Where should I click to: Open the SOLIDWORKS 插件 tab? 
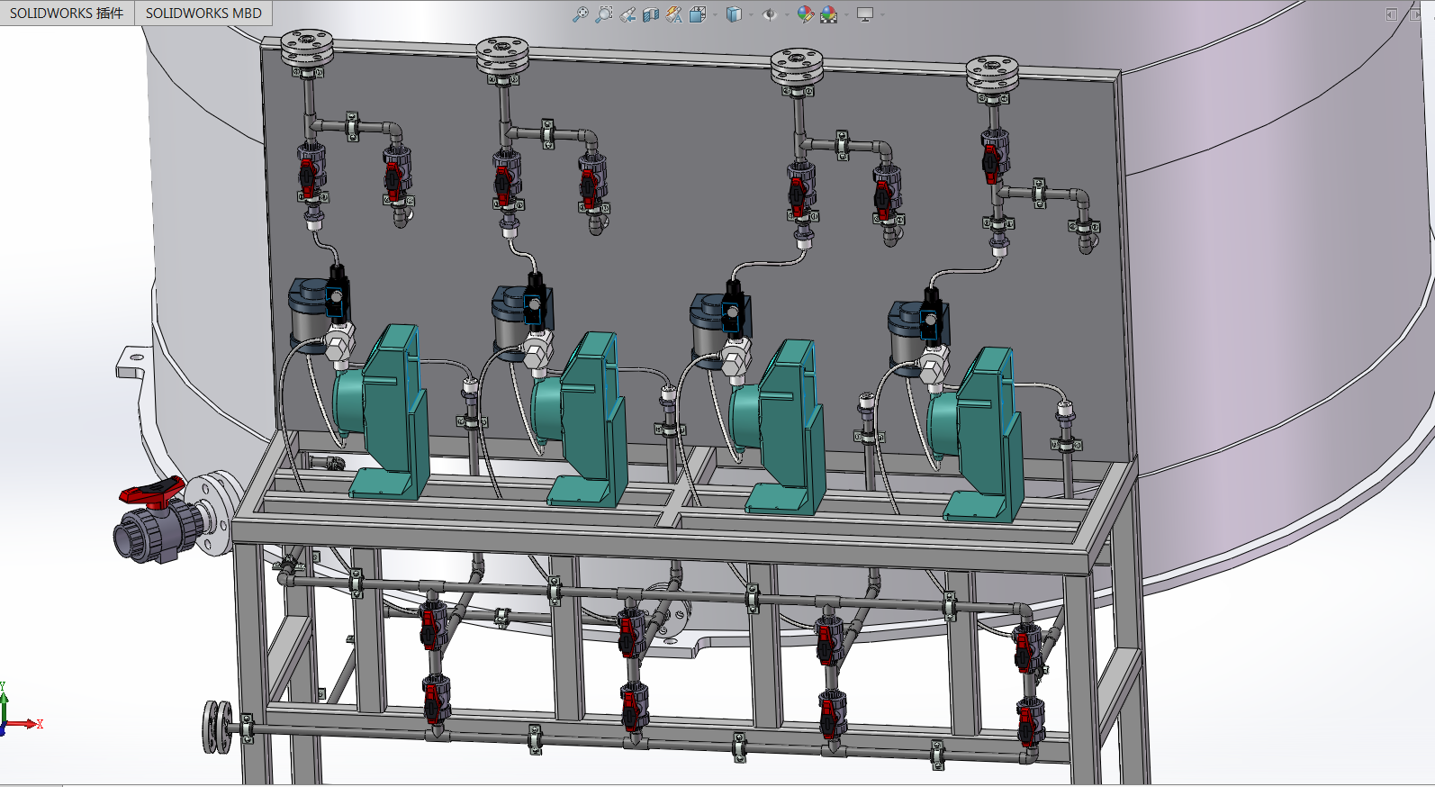pos(67,13)
